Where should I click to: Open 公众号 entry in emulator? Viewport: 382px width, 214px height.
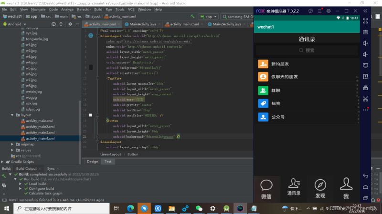tap(307, 117)
